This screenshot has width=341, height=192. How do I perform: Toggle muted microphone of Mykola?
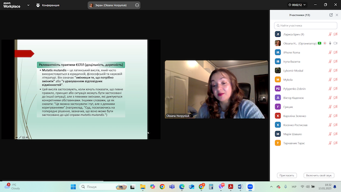pyautogui.click(x=330, y=79)
